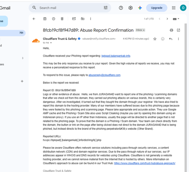
Task: Remove the Inbox label tag
Action: (x=144, y=30)
